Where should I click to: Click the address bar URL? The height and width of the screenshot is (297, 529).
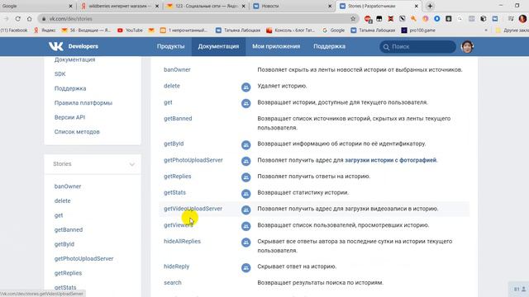[70, 19]
